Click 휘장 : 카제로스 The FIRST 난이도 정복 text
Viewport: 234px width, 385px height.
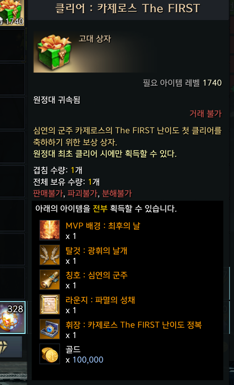click(x=134, y=325)
